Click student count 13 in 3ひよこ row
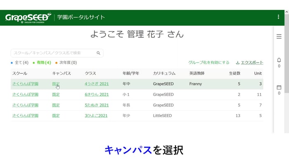 click(238, 115)
